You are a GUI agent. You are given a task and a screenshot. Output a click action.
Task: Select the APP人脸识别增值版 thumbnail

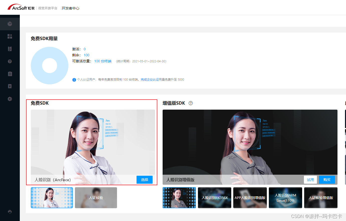click(250, 198)
